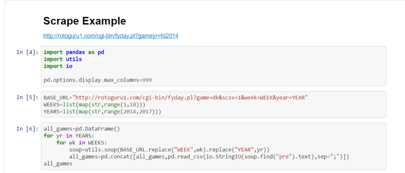Click the In [5] cell prompt
Image resolution: width=405 pixels, height=173 pixels.
click(x=27, y=97)
